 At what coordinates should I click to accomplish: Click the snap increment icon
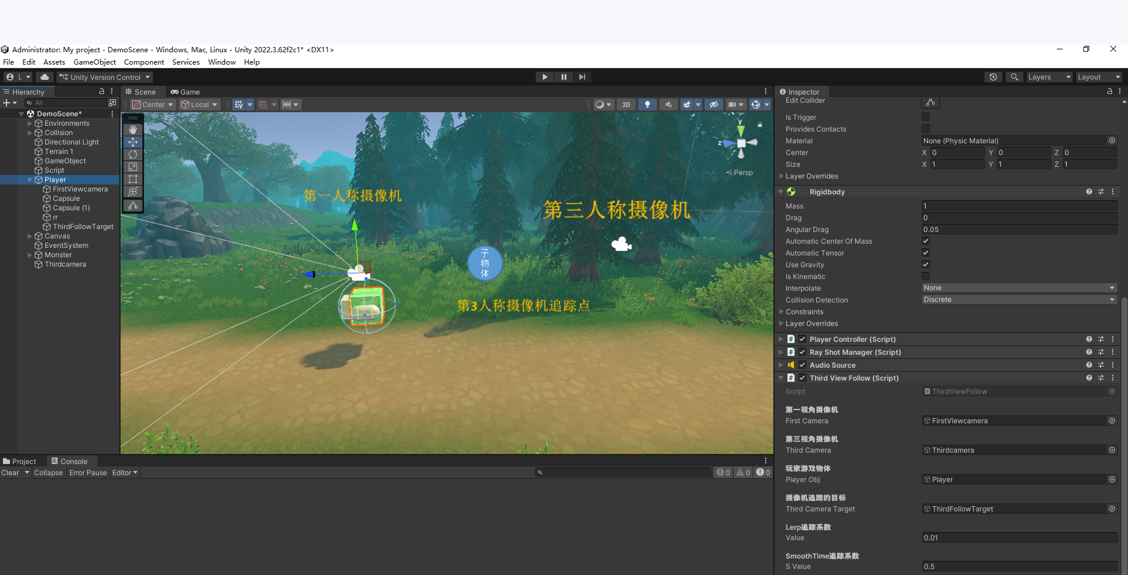[x=286, y=105]
